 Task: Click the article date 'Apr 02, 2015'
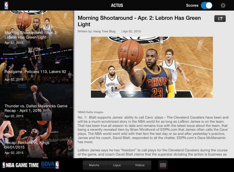(132, 32)
